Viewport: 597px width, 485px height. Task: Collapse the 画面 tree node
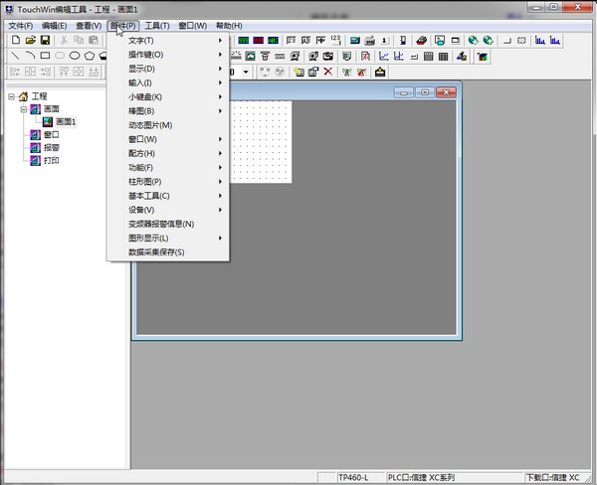(24, 109)
